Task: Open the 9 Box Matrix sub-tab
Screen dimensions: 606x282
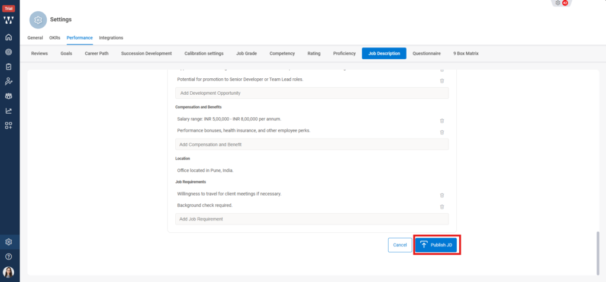Action: tap(466, 53)
